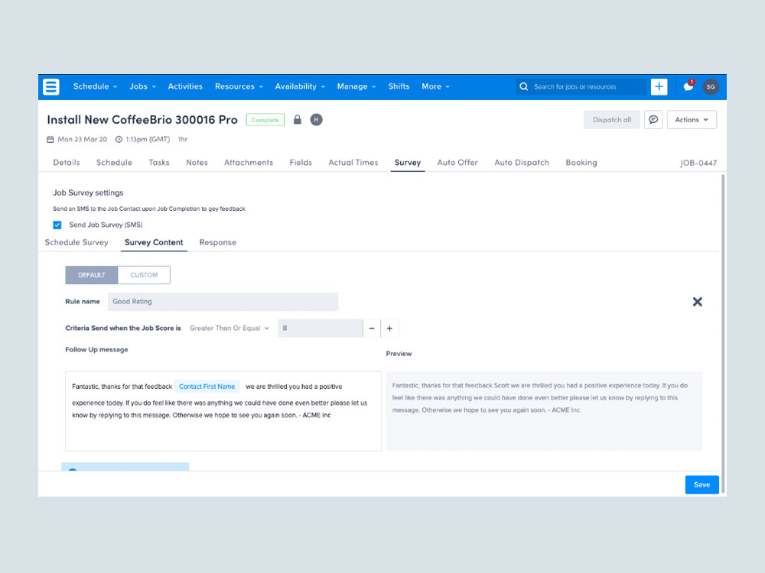Expand the More navbar dropdown
This screenshot has width=765, height=573.
pyautogui.click(x=435, y=86)
